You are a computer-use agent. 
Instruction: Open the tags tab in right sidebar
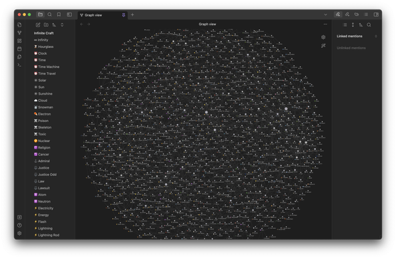click(x=357, y=15)
